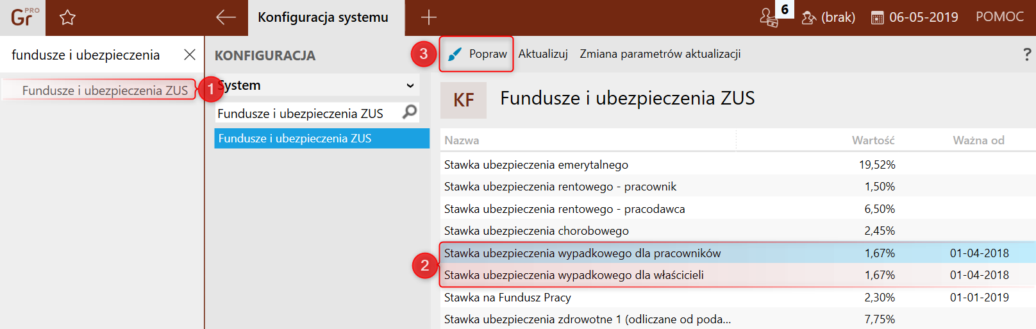The width and height of the screenshot is (1036, 329).
Task: Open a new tab with the plus icon
Action: tap(429, 17)
